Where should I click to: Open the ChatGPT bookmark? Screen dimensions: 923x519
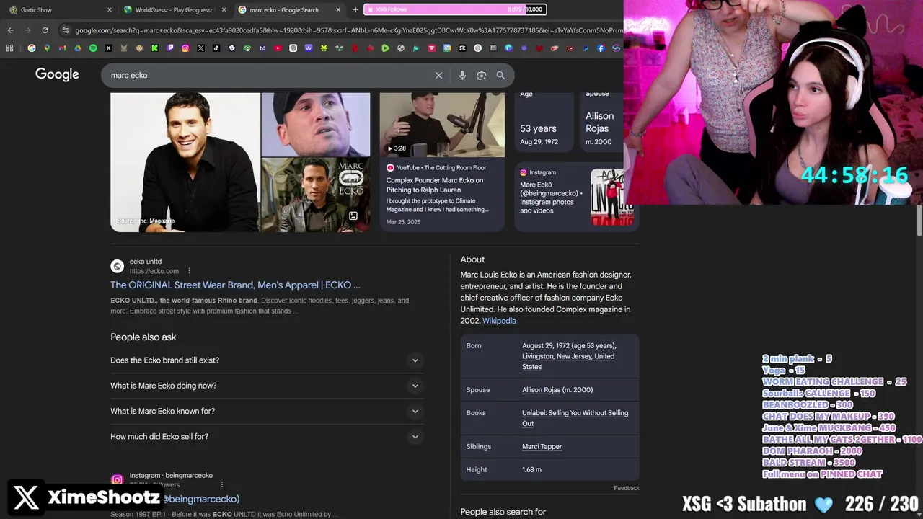(293, 48)
